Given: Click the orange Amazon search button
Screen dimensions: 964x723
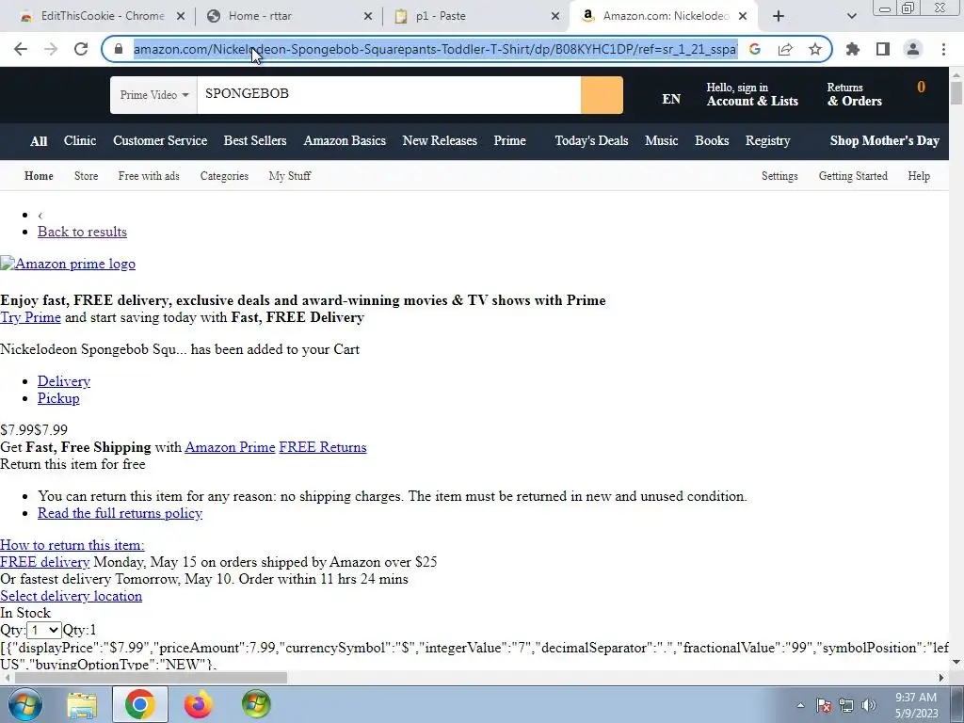Looking at the screenshot, I should click(x=602, y=95).
